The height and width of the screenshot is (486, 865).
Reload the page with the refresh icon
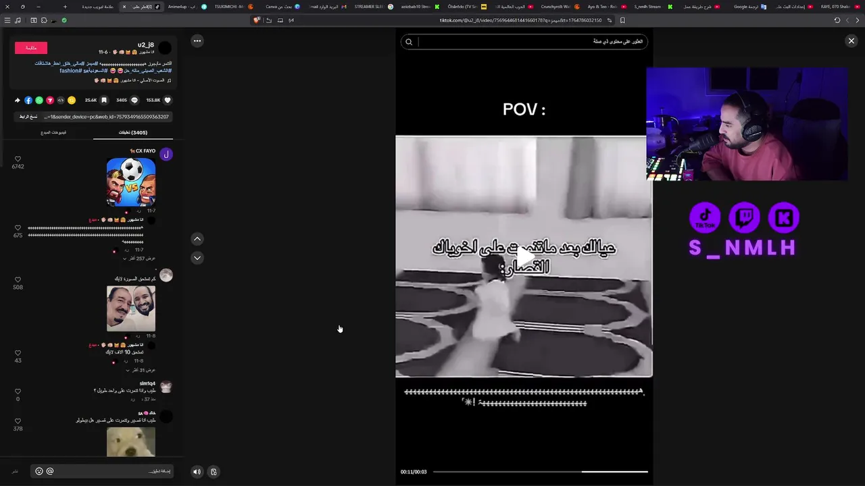pyautogui.click(x=837, y=20)
